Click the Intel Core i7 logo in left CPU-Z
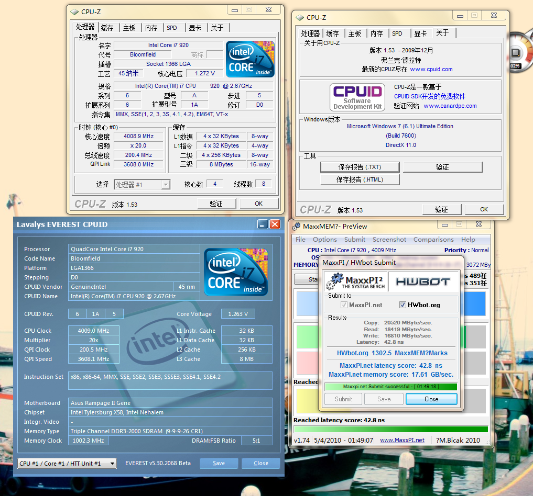 tap(250, 59)
